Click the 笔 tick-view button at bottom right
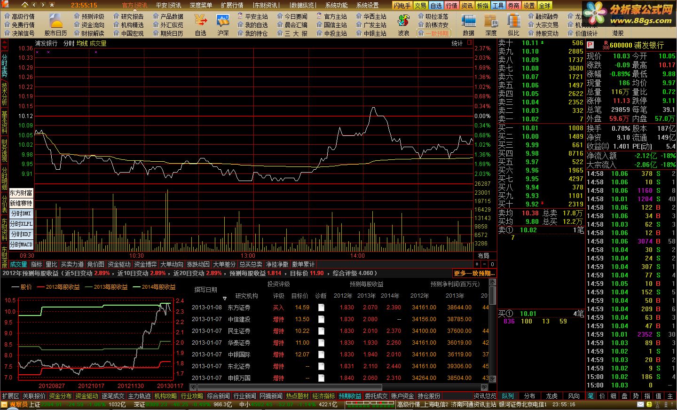This screenshot has height=410, width=677. pos(590,396)
